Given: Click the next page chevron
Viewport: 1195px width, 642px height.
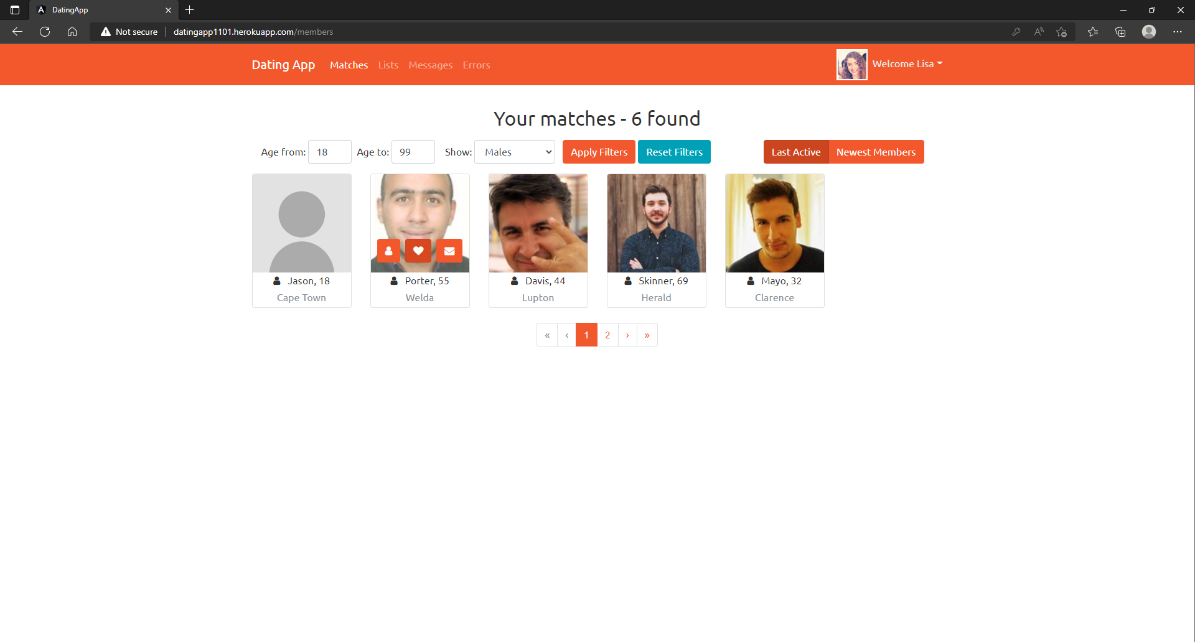Looking at the screenshot, I should point(627,335).
